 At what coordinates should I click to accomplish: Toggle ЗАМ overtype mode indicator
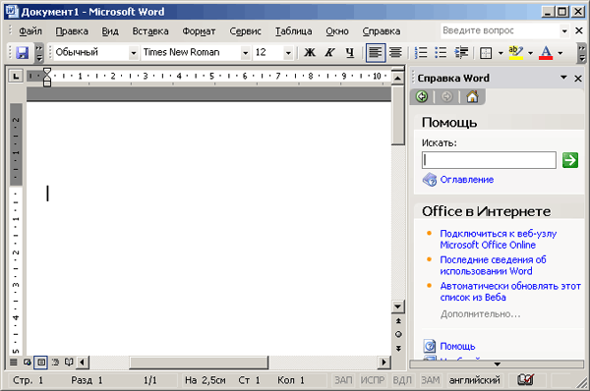tap(431, 380)
